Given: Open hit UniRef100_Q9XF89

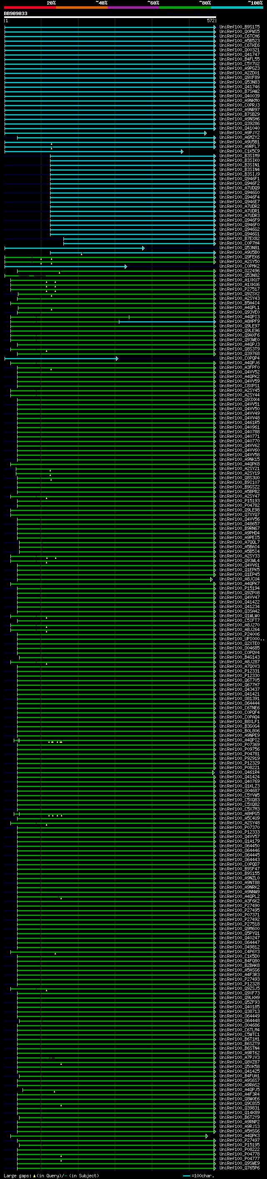Looking at the screenshot, I should (x=239, y=78).
